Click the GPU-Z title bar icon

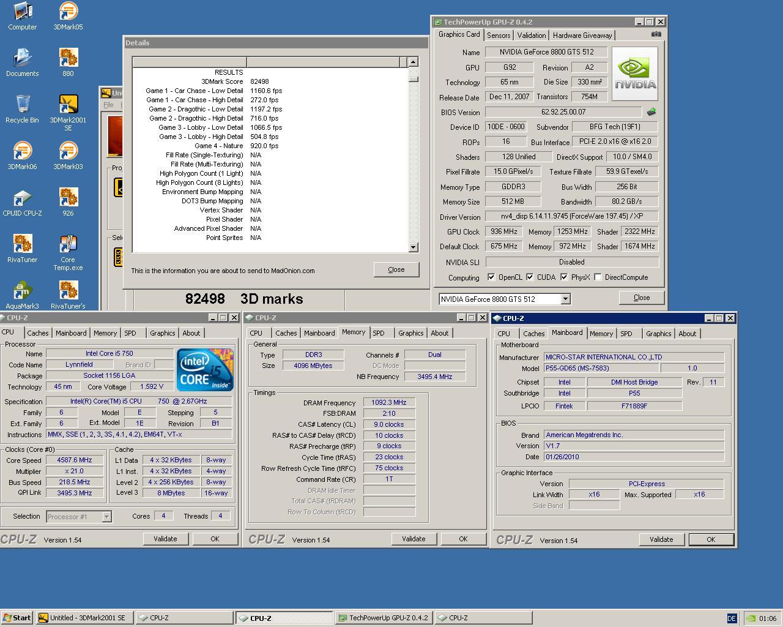point(438,21)
